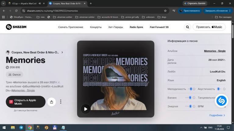Click Coopex, New Beat Order artist name
The width and height of the screenshot is (234, 131).
coord(35,52)
